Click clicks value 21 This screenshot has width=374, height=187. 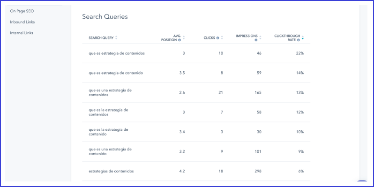pyautogui.click(x=221, y=92)
